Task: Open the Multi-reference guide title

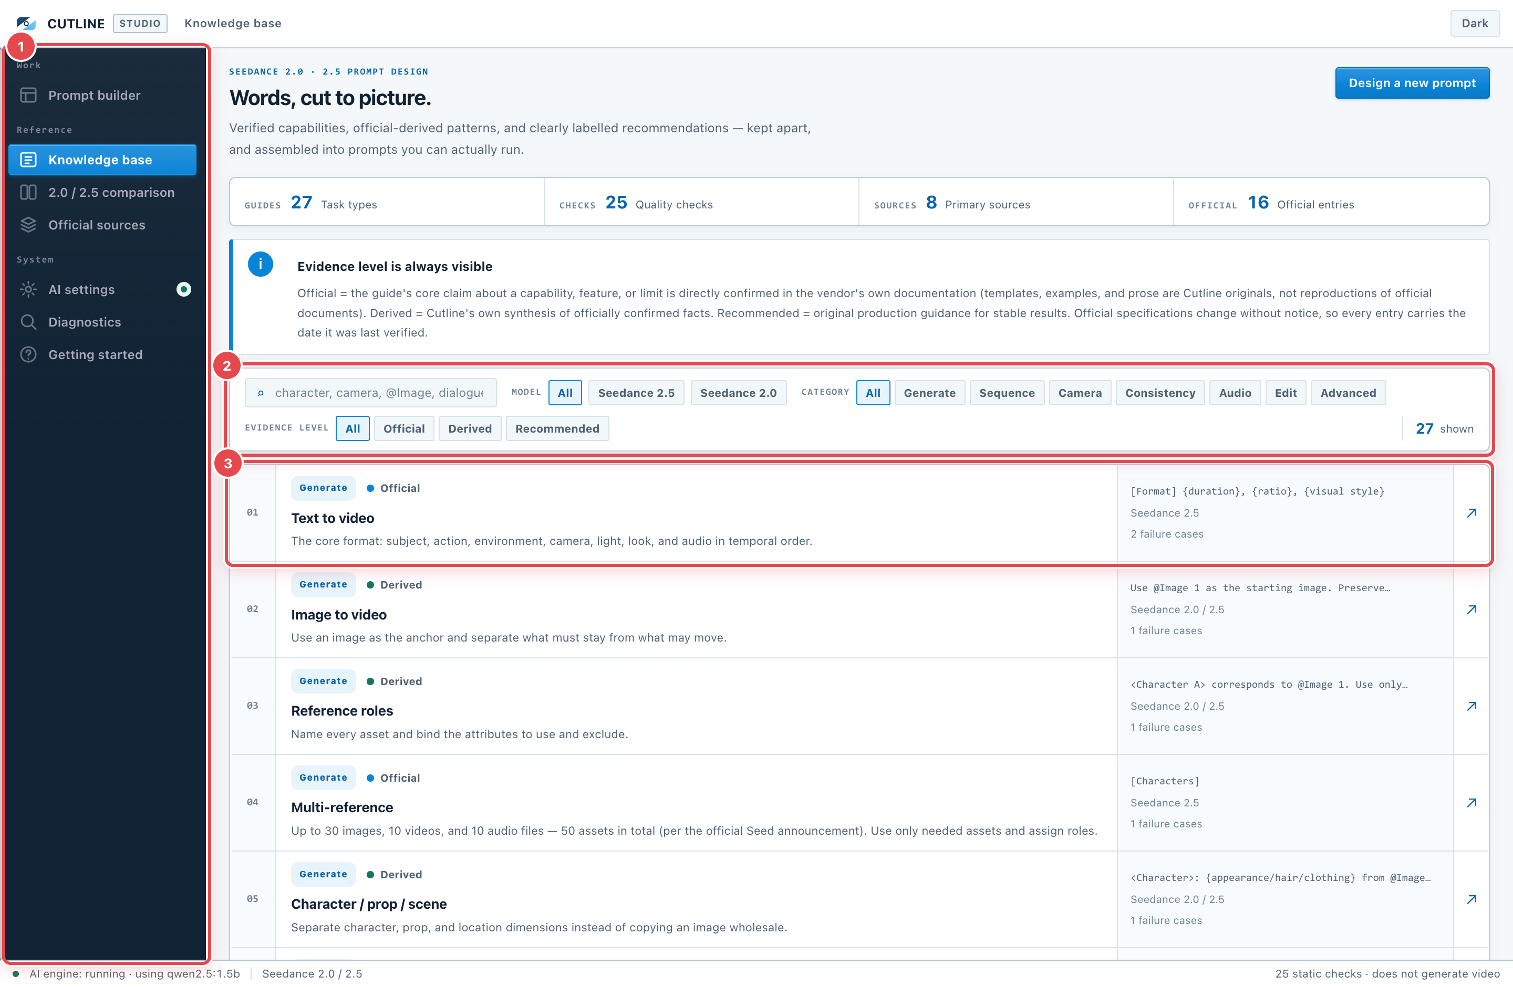Action: pyautogui.click(x=342, y=808)
